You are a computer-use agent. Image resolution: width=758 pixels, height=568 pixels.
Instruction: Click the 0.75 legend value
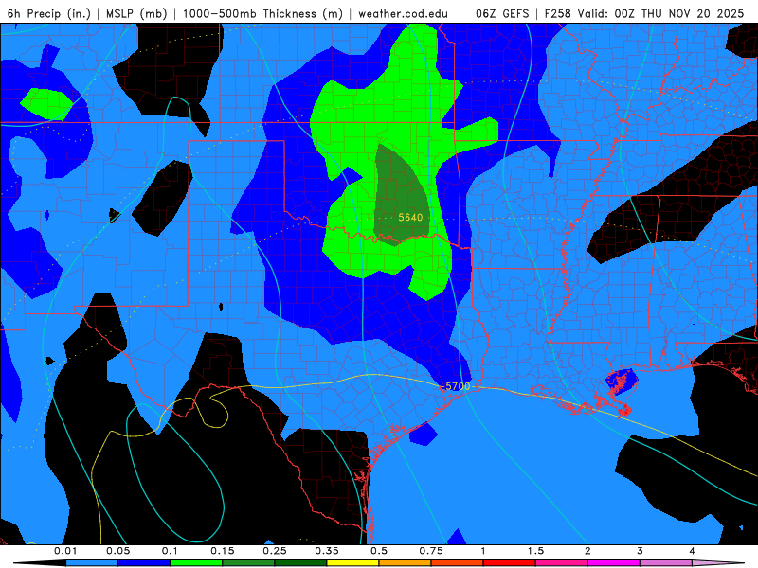pos(431,551)
